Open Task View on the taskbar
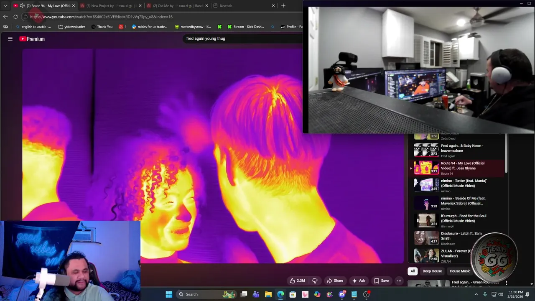The height and width of the screenshot is (301, 535). point(244,294)
